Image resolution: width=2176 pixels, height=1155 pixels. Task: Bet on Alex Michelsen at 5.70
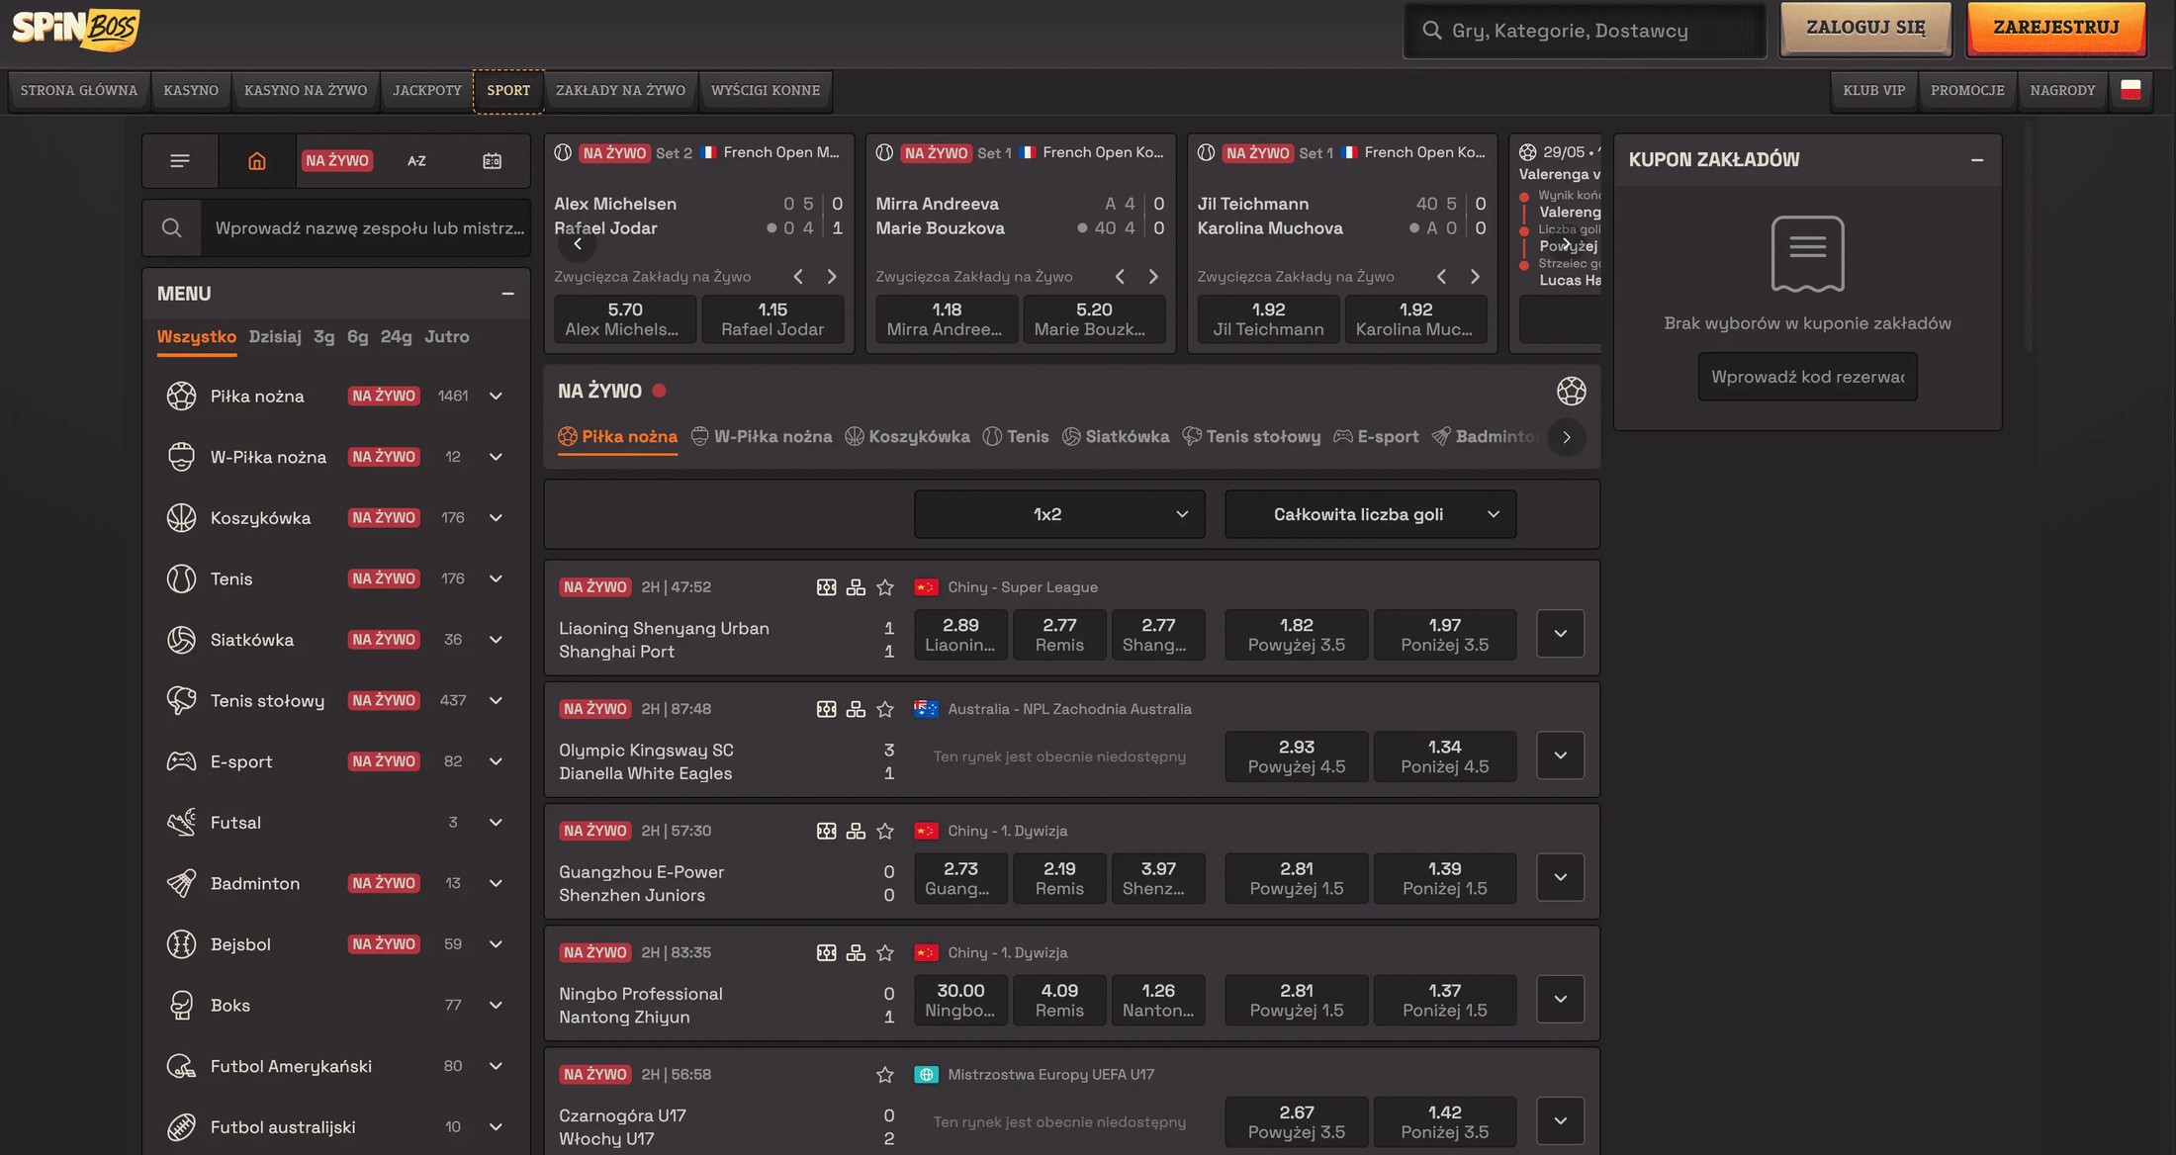point(624,319)
